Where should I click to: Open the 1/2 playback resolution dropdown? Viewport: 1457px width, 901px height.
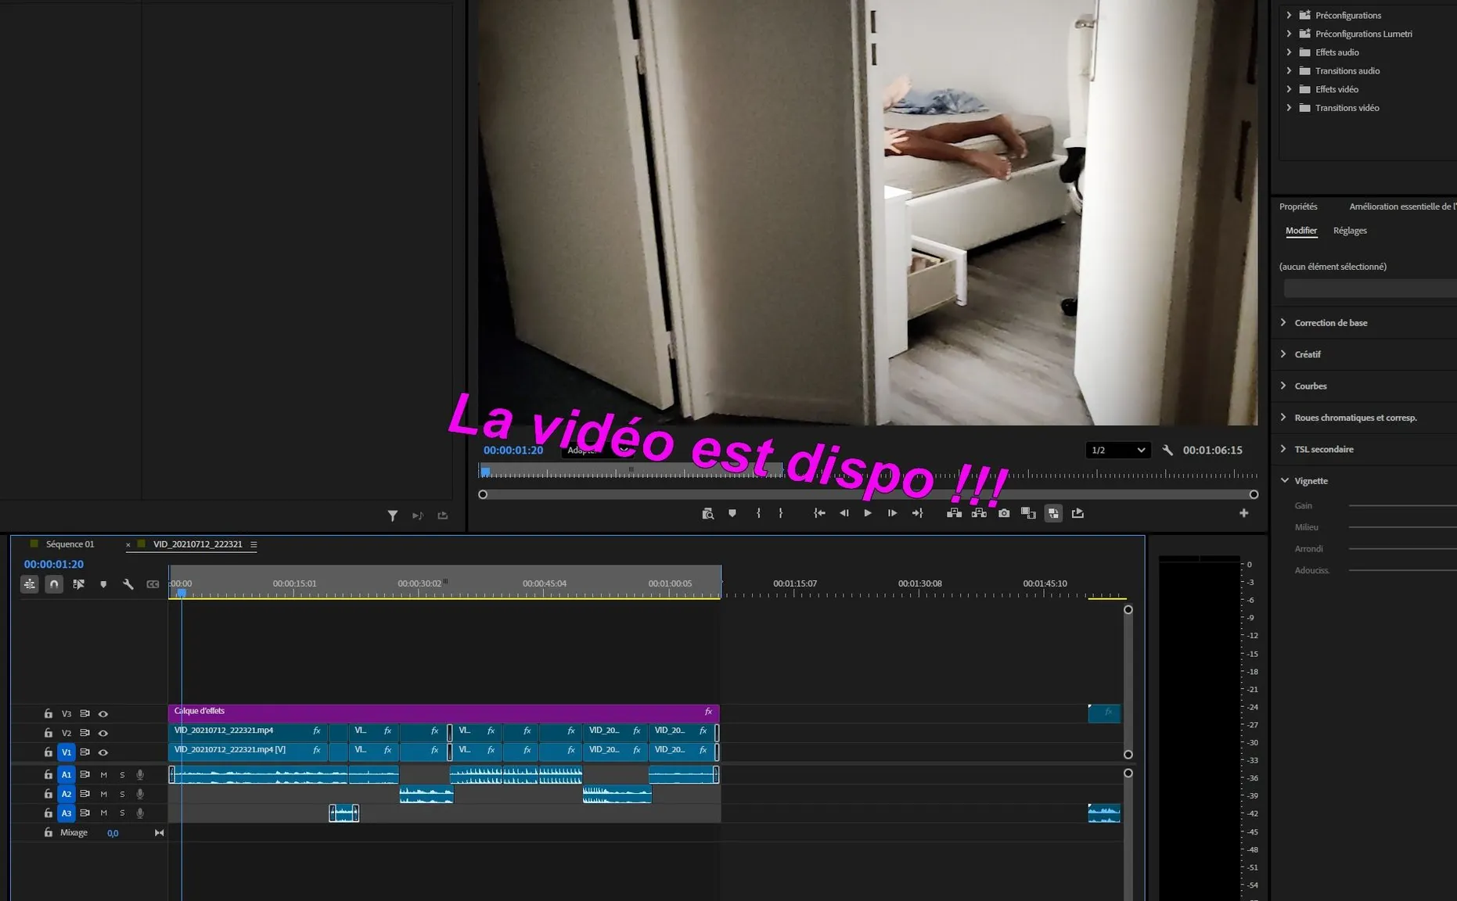pos(1118,450)
